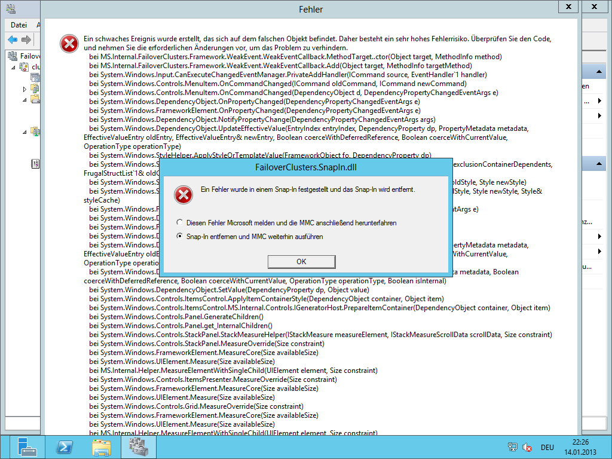
Task: Select 'Diesen Fehler Microsoft melden' radio option
Action: tap(179, 222)
